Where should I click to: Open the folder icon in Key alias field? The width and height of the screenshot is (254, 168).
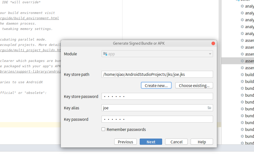point(209,108)
